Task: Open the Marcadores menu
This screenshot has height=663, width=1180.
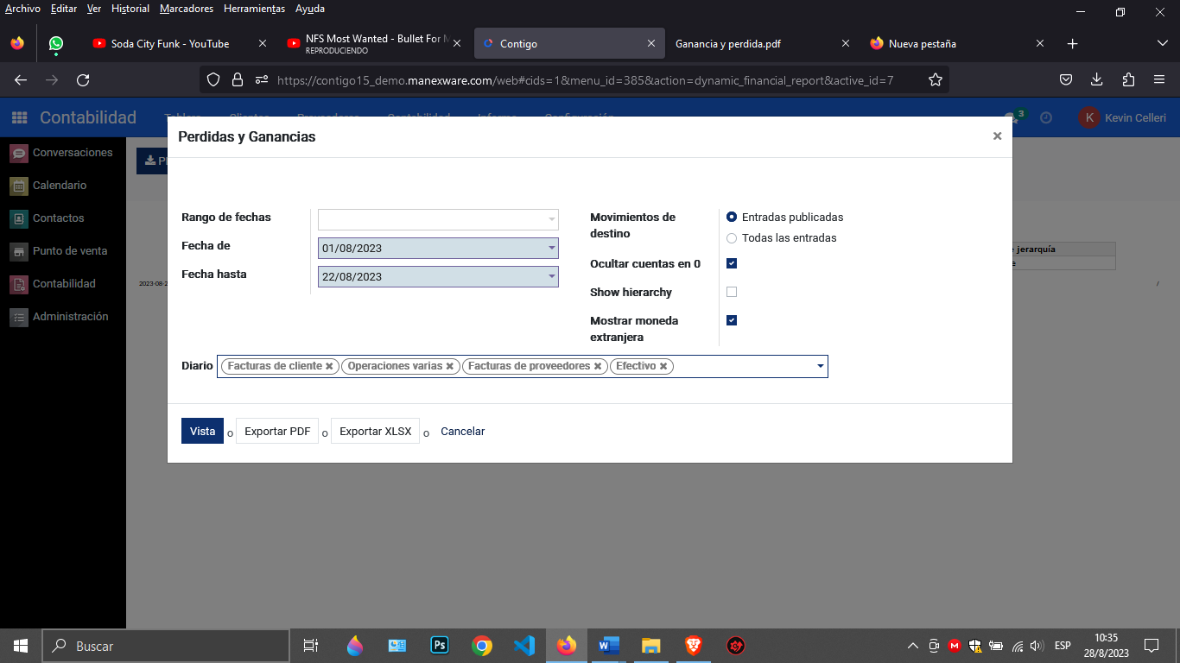Action: 187,9
